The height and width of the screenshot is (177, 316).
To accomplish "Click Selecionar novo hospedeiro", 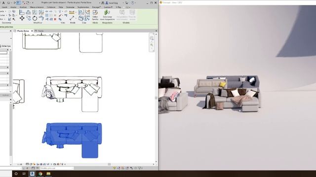I will [x=107, y=15].
